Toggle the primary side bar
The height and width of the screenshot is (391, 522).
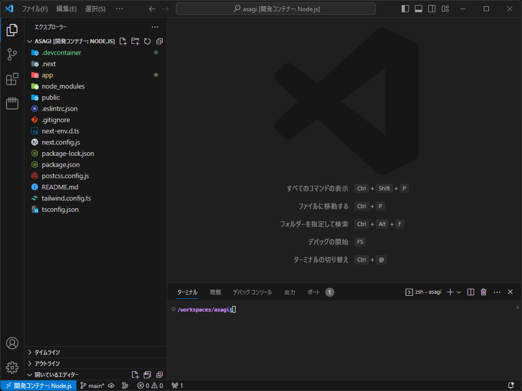click(405, 9)
